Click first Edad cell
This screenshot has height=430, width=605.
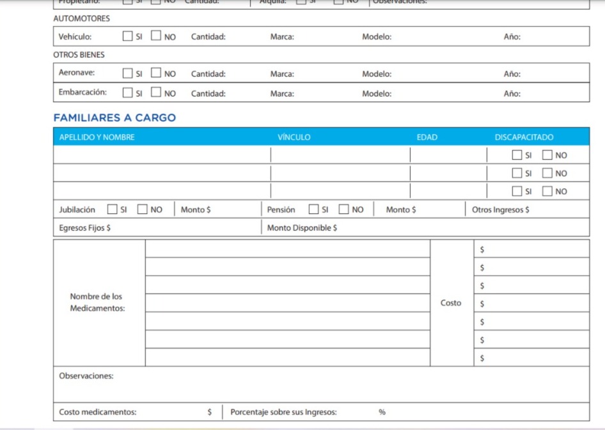pos(448,155)
